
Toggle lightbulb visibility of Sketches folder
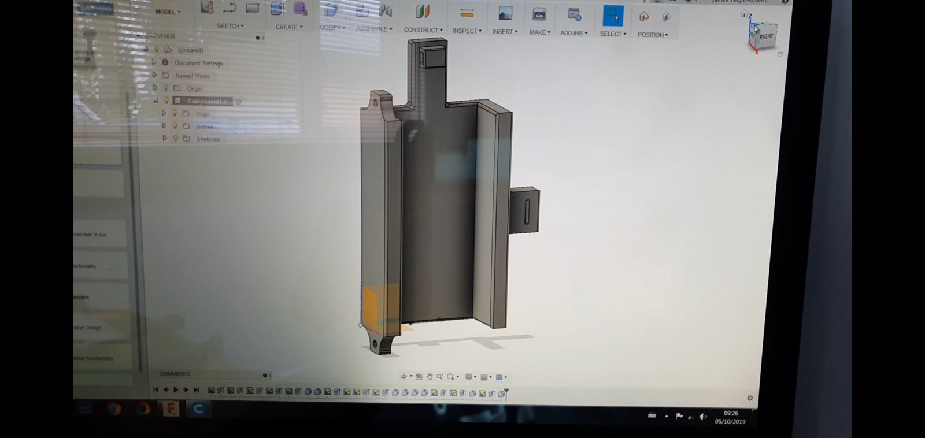pos(176,138)
